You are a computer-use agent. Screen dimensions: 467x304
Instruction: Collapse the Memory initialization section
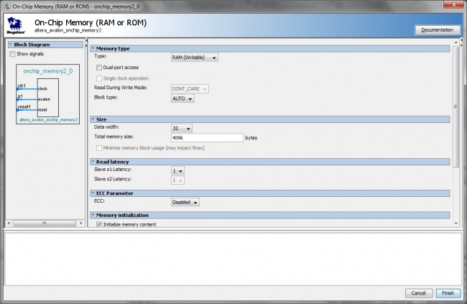pos(93,215)
